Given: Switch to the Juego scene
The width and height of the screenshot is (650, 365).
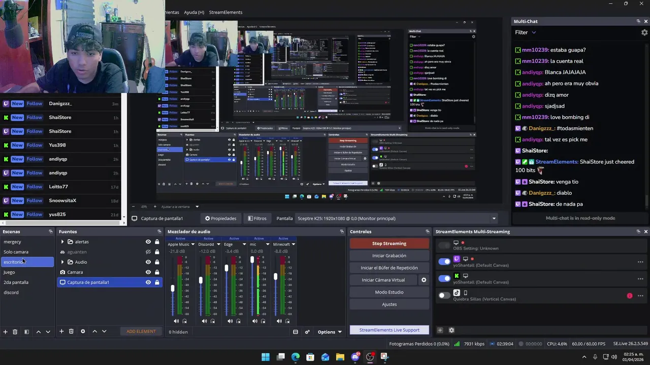Looking at the screenshot, I should [27, 272].
